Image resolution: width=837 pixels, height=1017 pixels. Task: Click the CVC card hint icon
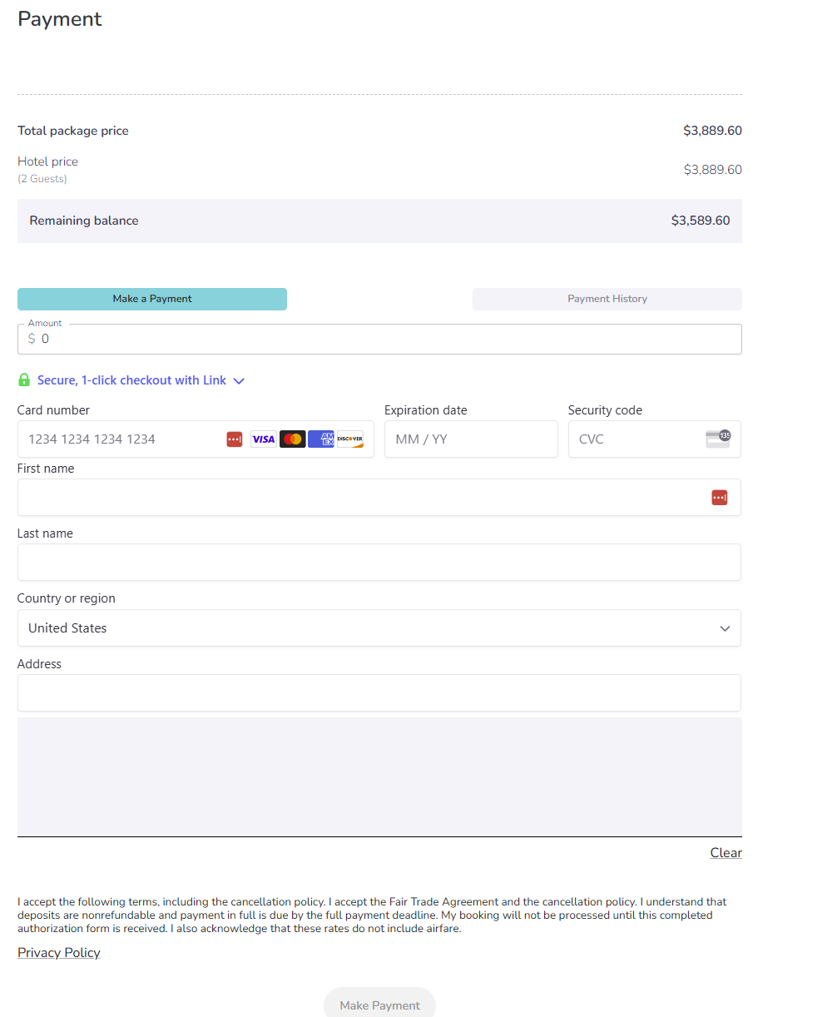(x=717, y=439)
